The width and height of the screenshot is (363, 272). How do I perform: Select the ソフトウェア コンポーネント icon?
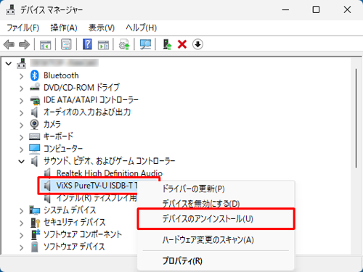36,234
